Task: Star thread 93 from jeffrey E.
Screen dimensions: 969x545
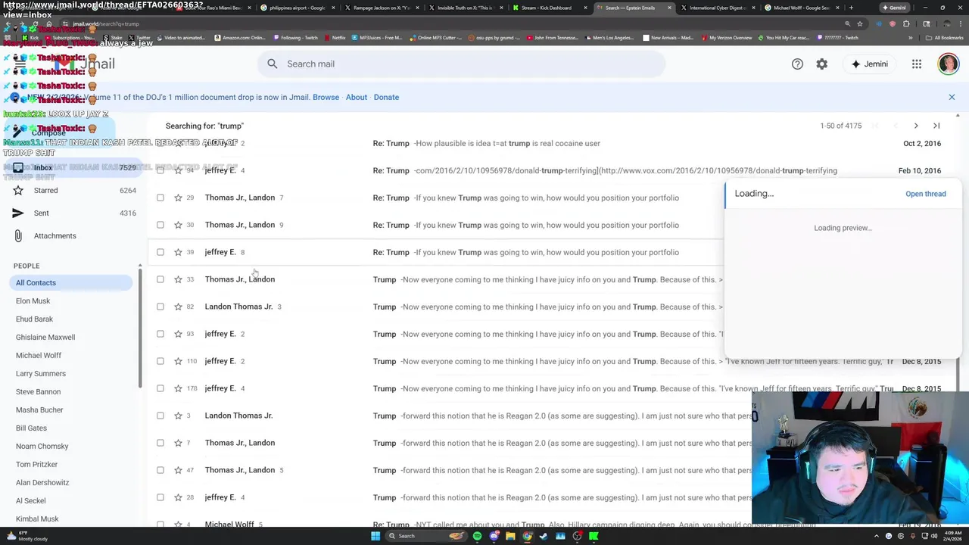Action: pyautogui.click(x=178, y=334)
